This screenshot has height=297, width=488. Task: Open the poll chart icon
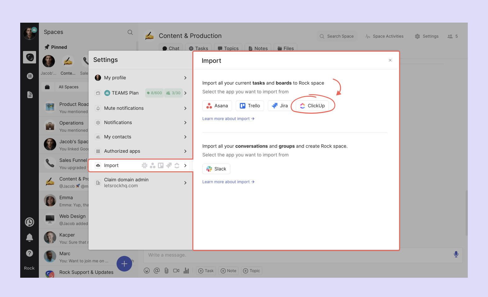[x=186, y=271]
